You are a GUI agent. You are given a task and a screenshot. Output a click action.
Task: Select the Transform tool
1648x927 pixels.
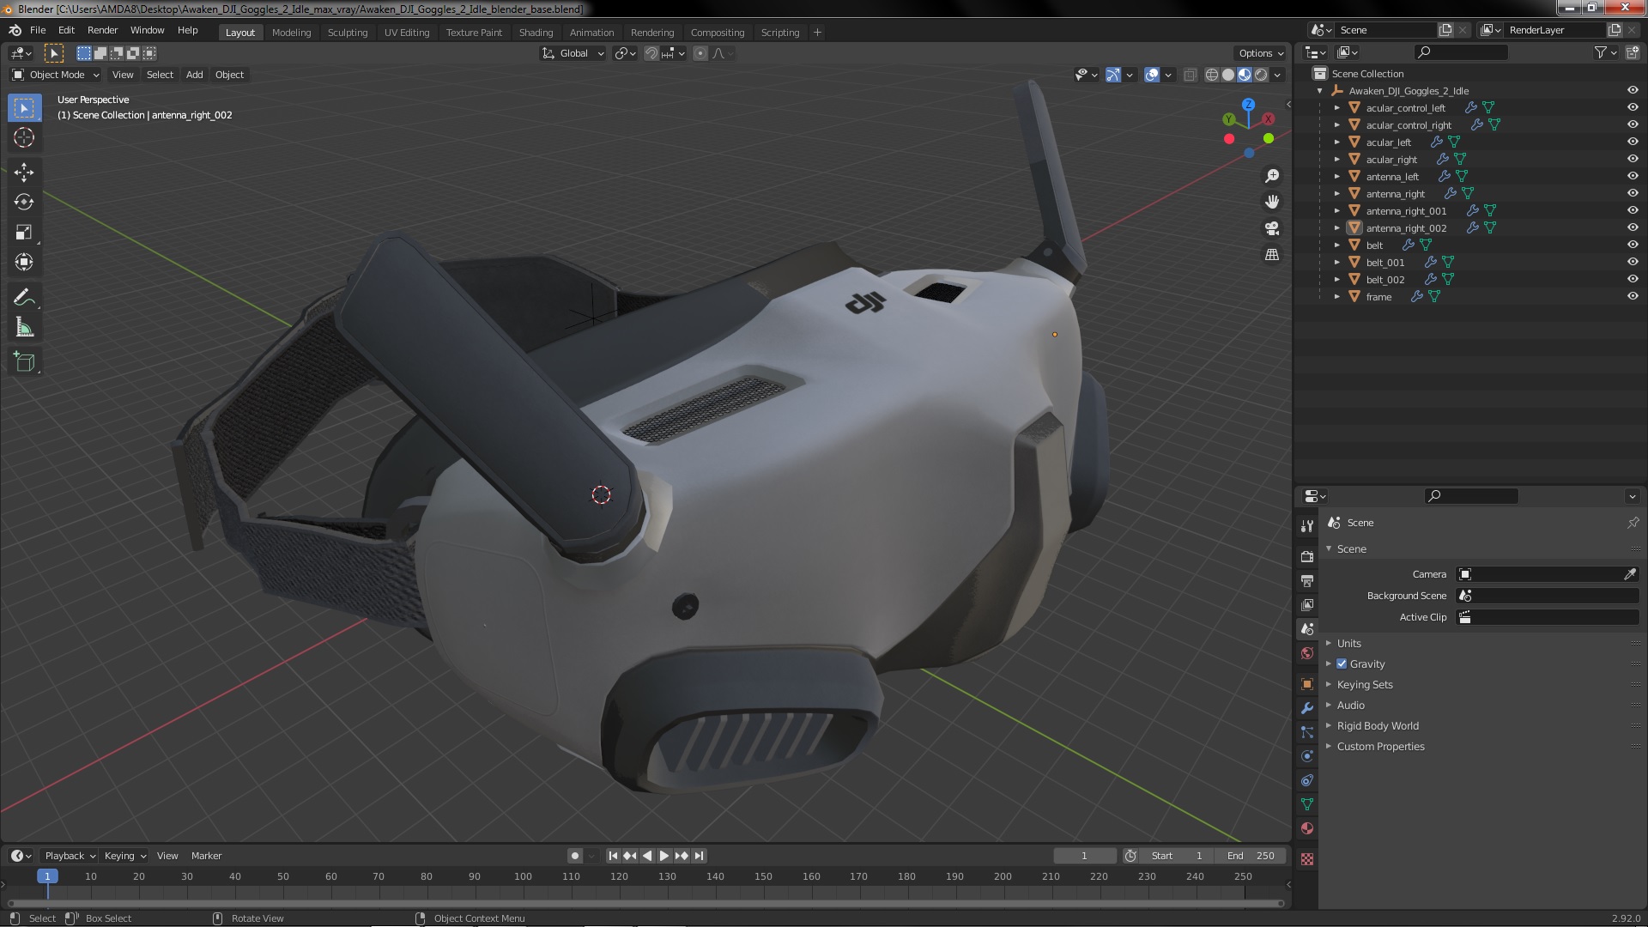(x=24, y=263)
